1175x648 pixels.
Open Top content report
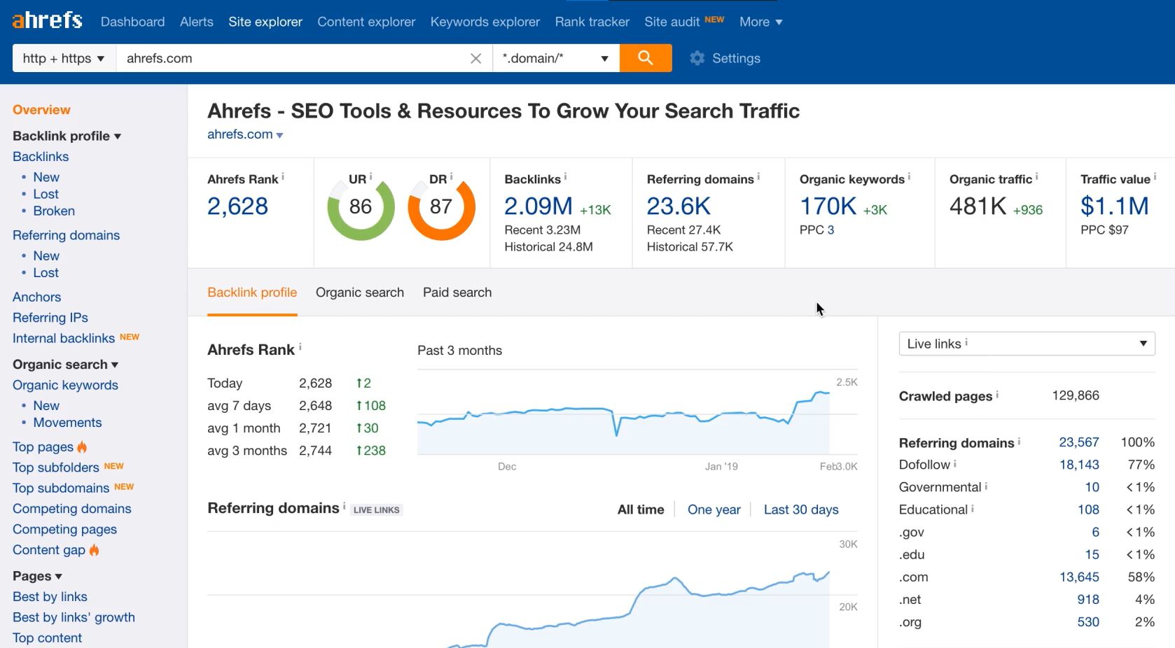[x=47, y=638]
